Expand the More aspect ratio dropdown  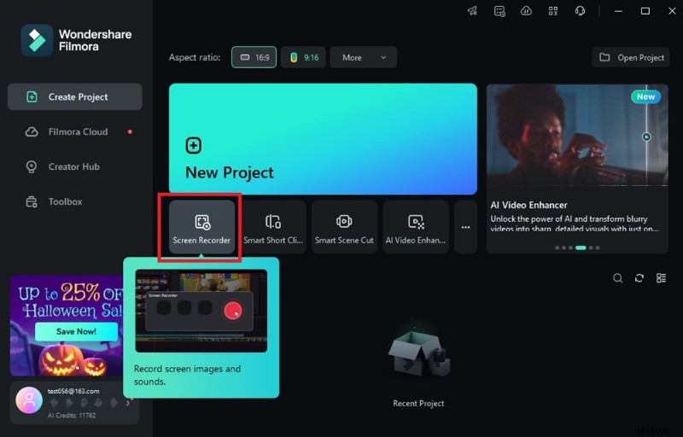pyautogui.click(x=363, y=57)
